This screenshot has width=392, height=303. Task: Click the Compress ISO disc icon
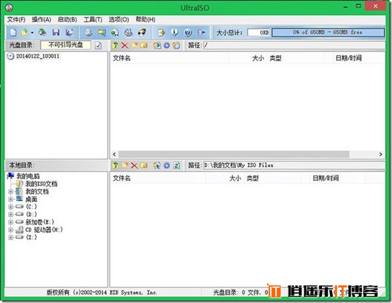click(129, 33)
